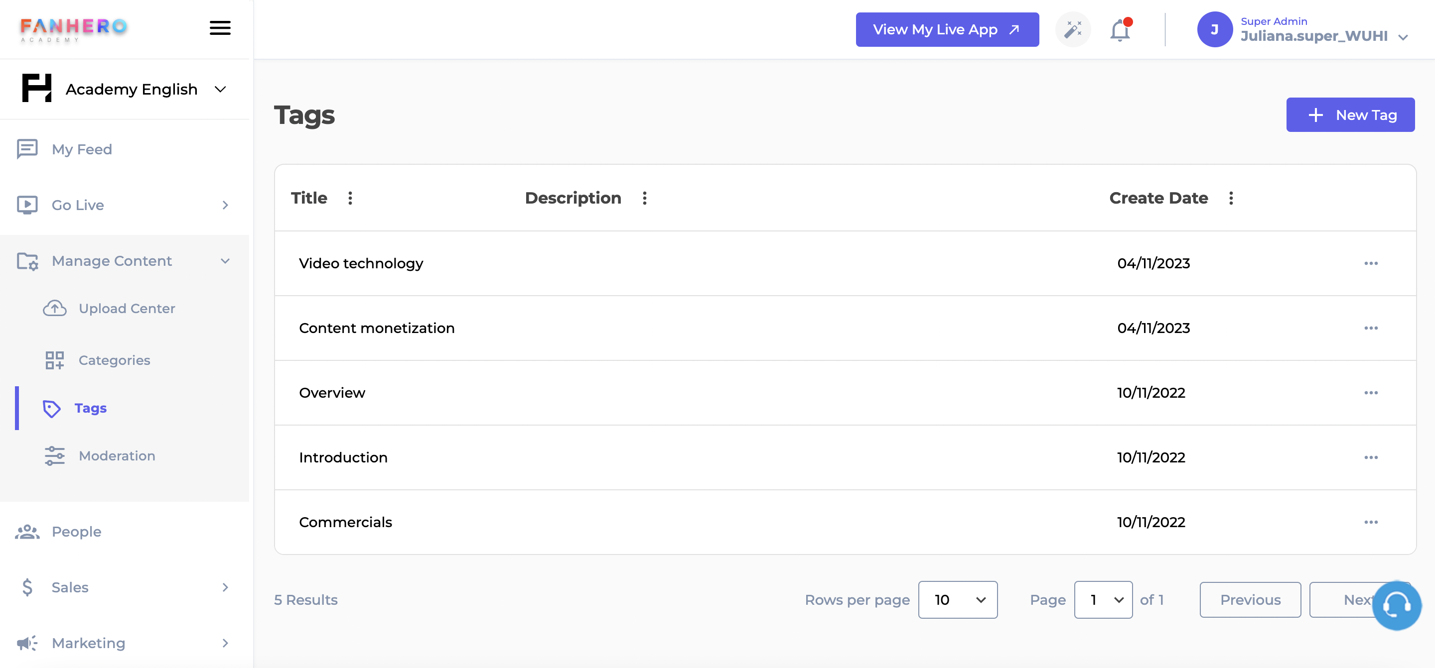This screenshot has width=1435, height=668.
Task: Open actions menu for Introduction tag
Action: pyautogui.click(x=1371, y=456)
